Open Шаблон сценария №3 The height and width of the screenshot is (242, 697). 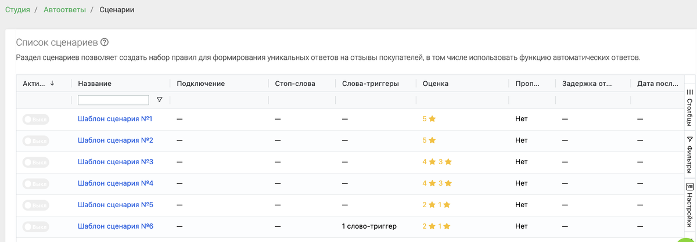click(x=115, y=162)
